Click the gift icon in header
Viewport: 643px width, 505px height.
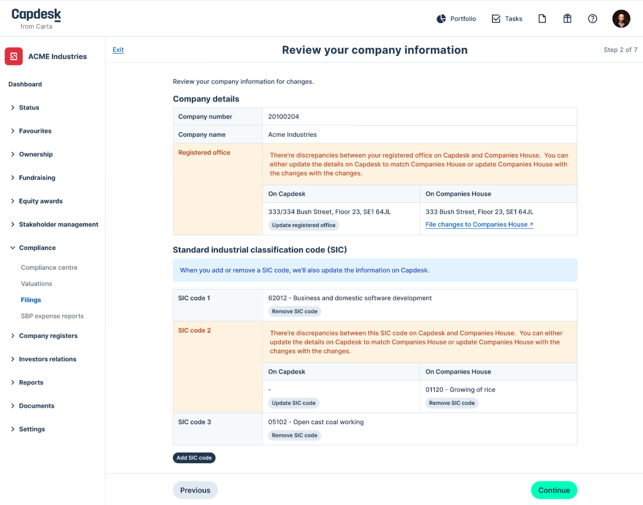[x=567, y=19]
